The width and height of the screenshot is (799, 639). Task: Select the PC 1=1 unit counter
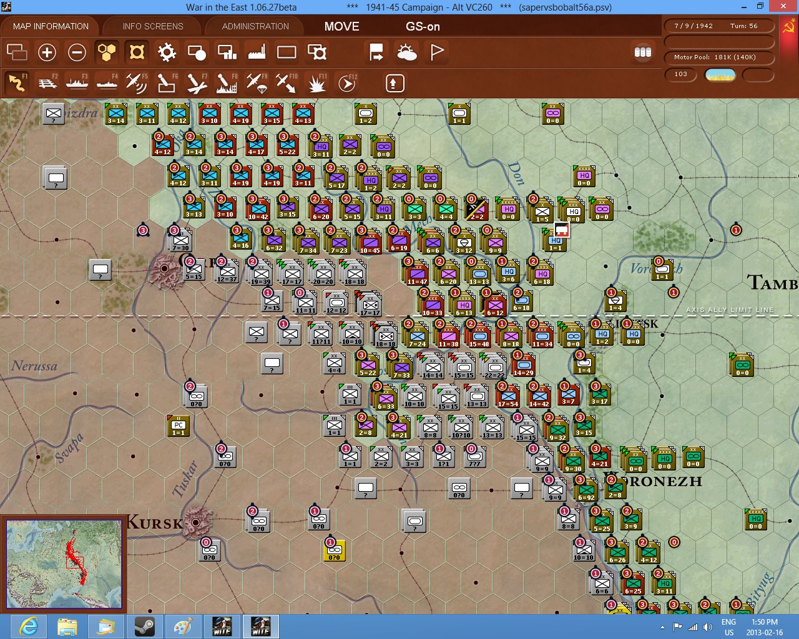click(x=179, y=426)
